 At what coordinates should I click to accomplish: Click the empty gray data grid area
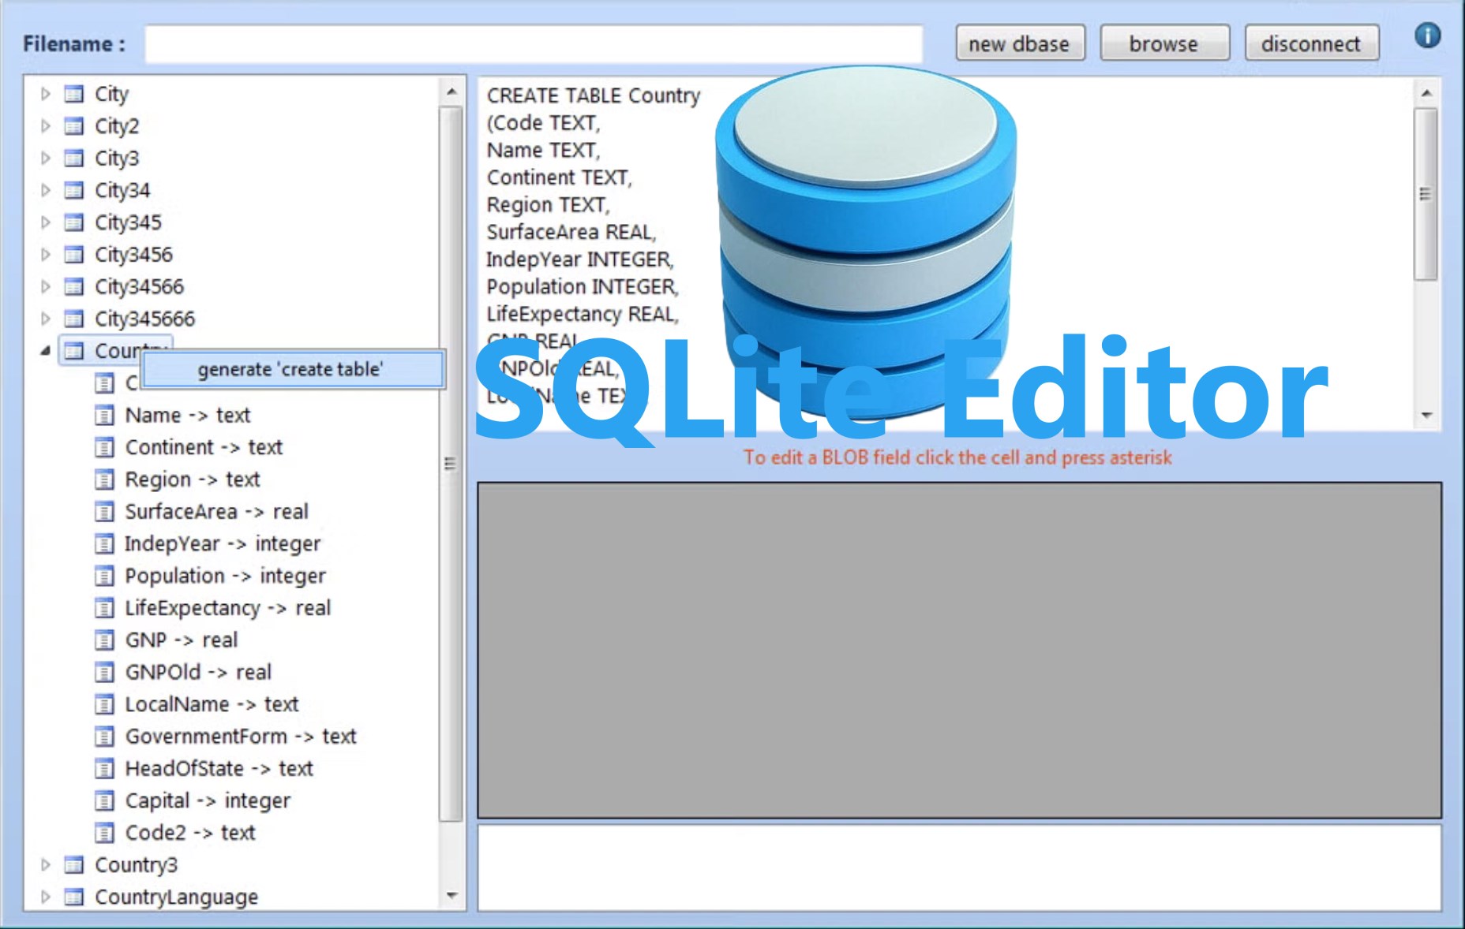click(959, 650)
